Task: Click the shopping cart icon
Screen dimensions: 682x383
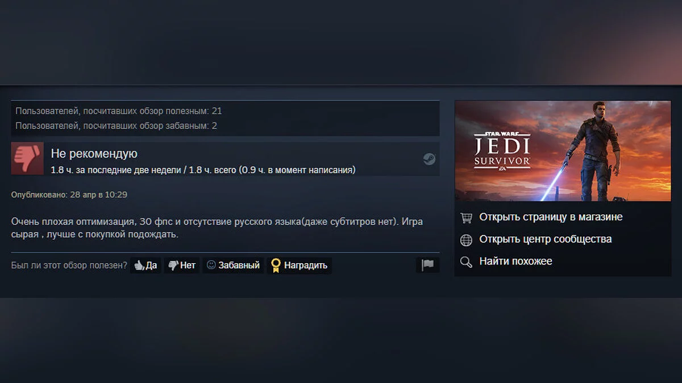Action: pos(466,217)
